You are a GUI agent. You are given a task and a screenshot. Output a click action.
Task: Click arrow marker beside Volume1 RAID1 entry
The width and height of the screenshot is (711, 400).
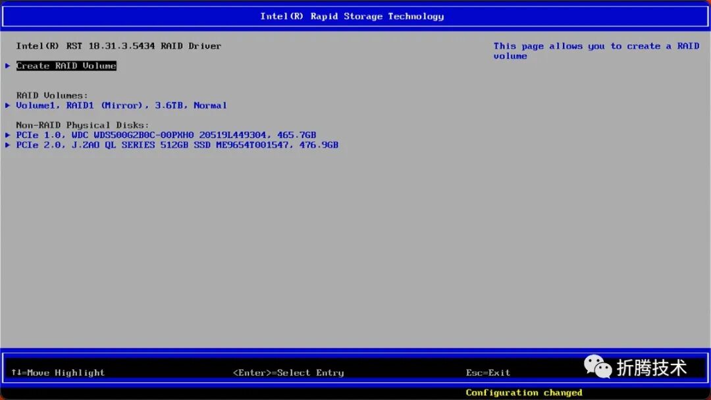(x=8, y=105)
